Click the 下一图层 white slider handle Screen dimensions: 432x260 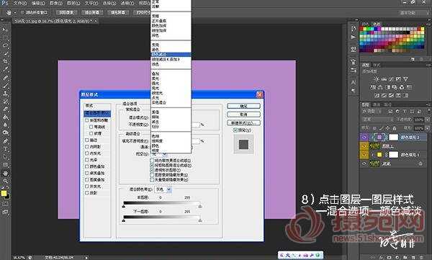click(x=200, y=220)
